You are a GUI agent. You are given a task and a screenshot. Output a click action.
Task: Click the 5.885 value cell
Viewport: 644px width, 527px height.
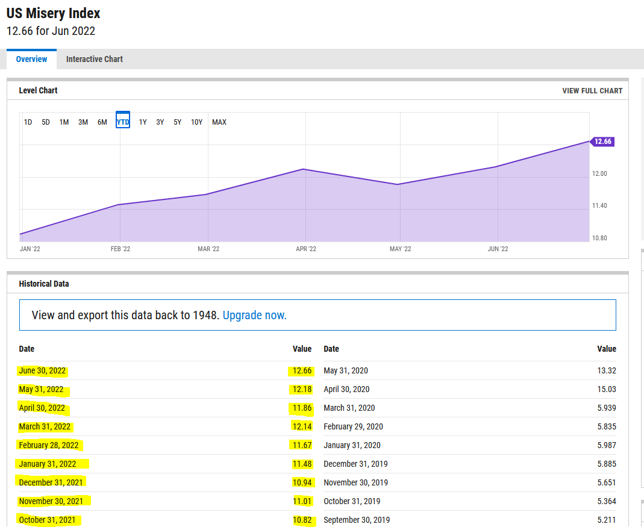point(607,464)
